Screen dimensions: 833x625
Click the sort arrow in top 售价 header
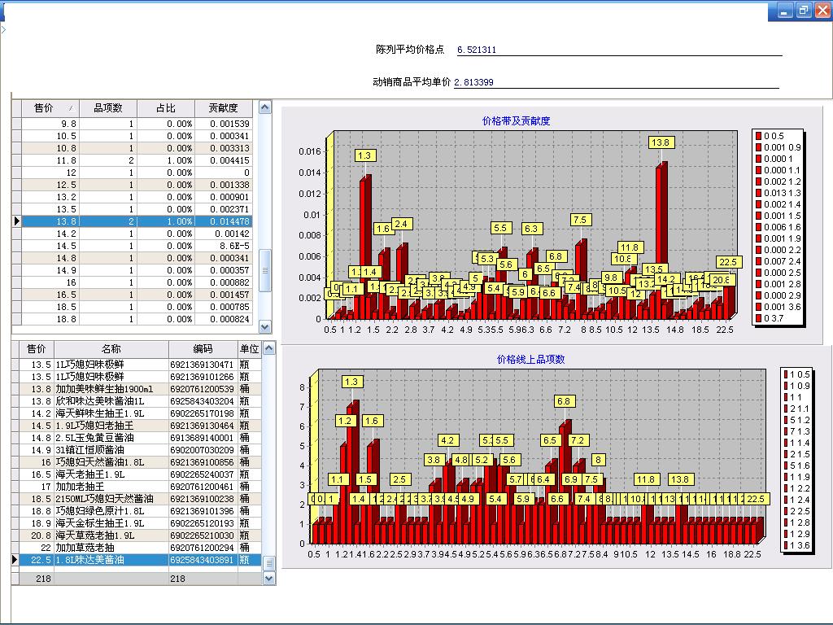pyautogui.click(x=70, y=108)
